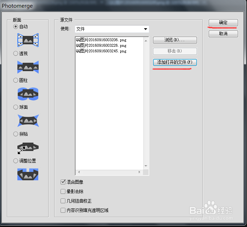Click the Reposition (调整位置) layout icon
The height and width of the screenshot is (227, 247).
[x=28, y=174]
